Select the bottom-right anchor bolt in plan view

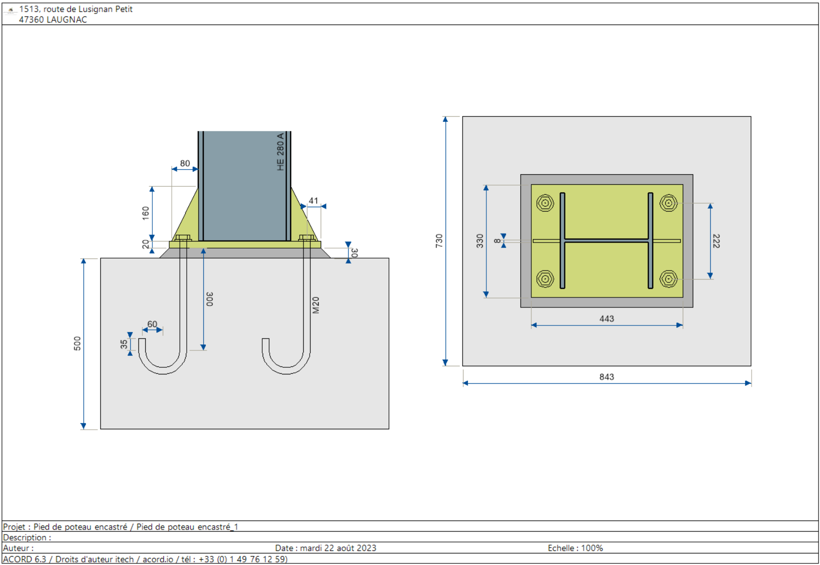point(668,279)
